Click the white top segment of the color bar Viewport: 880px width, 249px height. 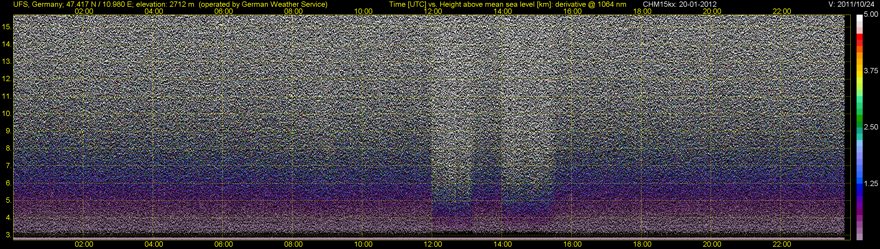(x=859, y=18)
